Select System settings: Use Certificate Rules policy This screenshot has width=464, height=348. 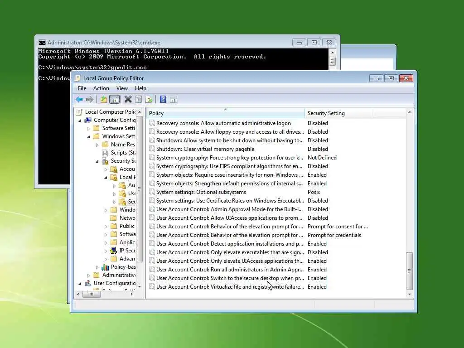pos(230,201)
